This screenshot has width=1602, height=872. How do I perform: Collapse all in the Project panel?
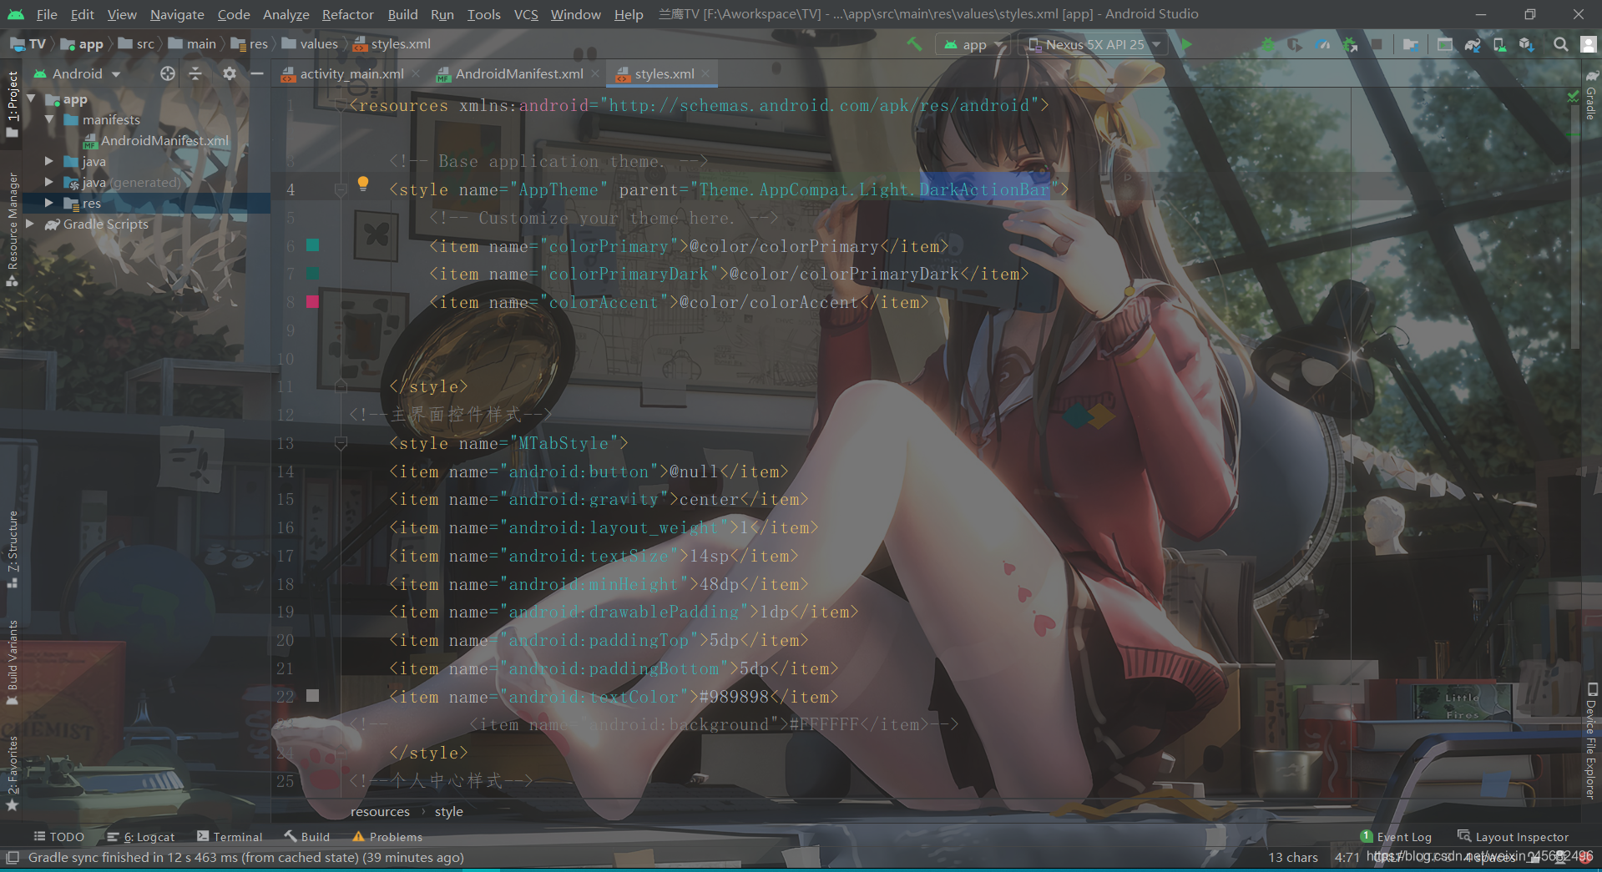click(195, 73)
